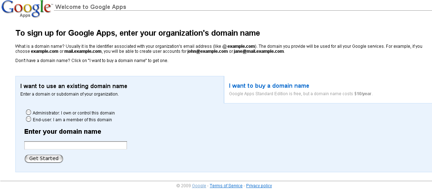Click the jane@mail.example.com example address
432x194 pixels.
(x=259, y=51)
